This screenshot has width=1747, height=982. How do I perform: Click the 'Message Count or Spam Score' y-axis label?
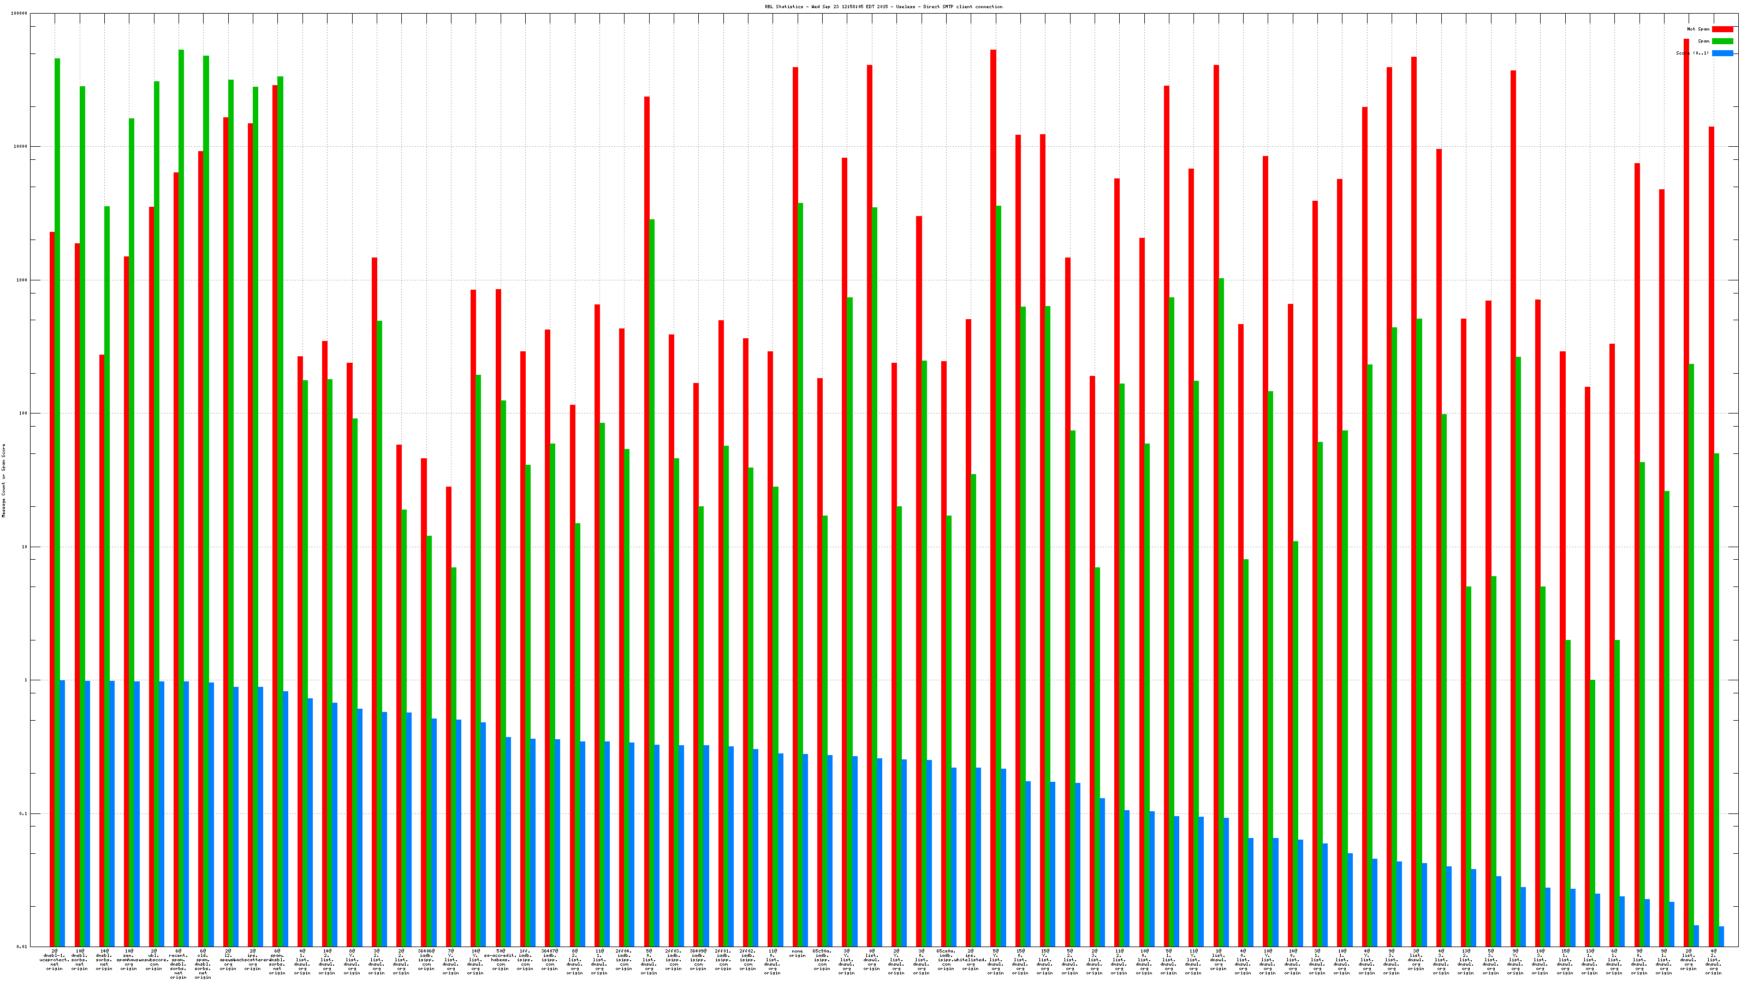[x=3, y=481]
